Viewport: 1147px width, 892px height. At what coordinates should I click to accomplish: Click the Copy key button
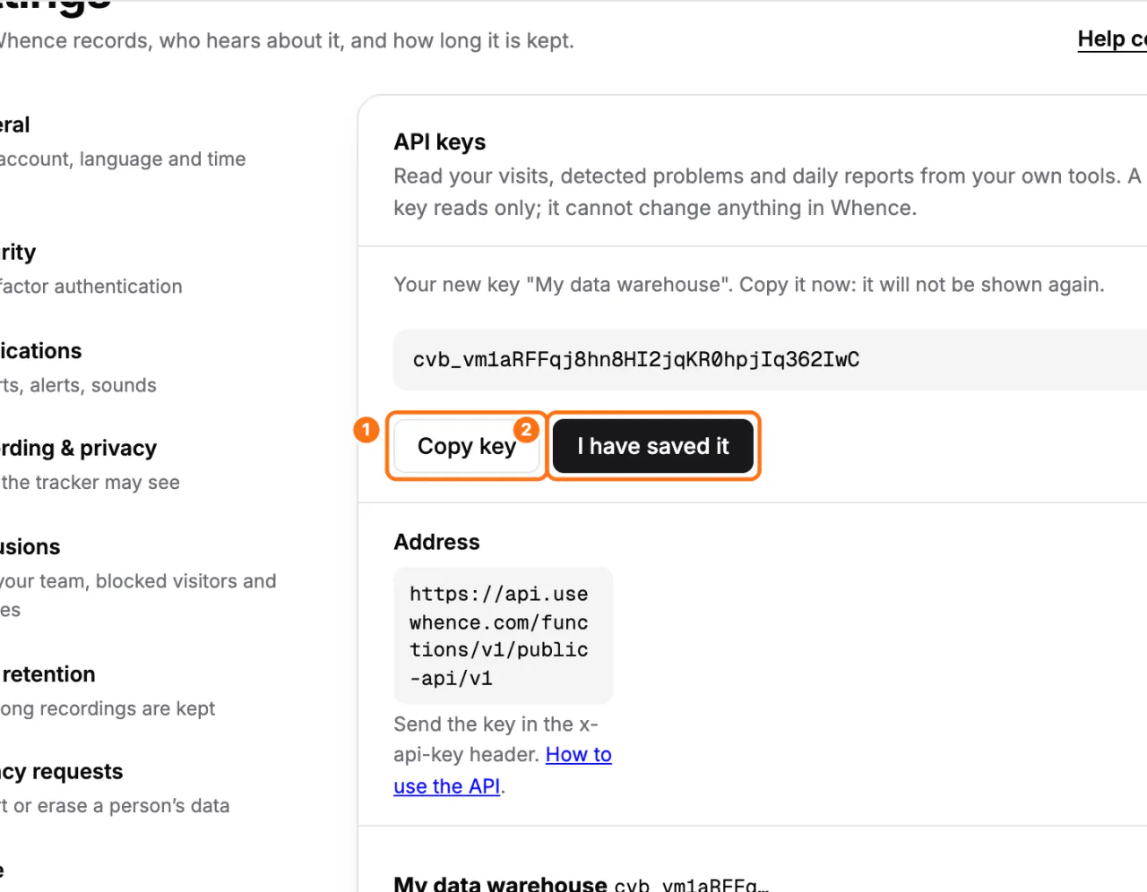[x=467, y=446]
